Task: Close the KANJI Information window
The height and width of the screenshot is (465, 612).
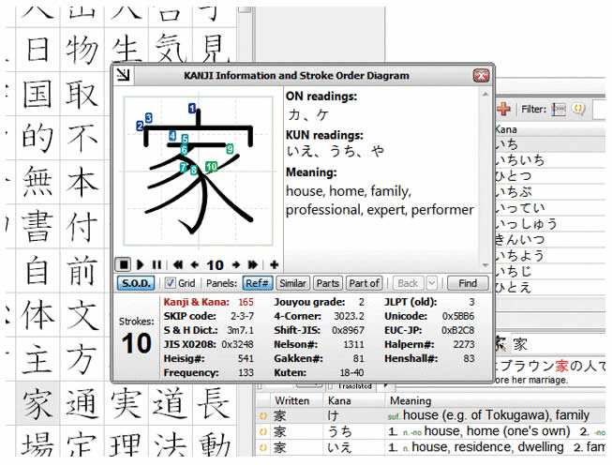Action: 481,75
